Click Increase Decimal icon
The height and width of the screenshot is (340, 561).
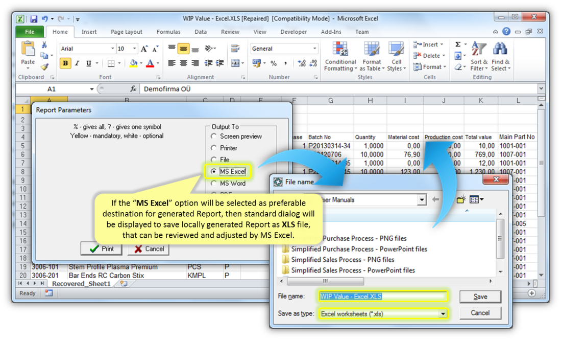click(x=302, y=63)
